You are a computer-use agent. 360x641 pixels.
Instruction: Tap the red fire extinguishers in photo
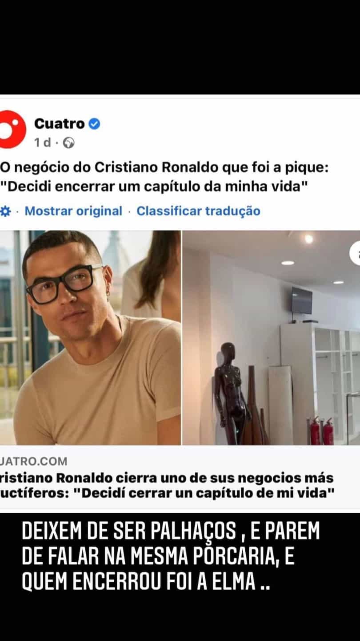(x=322, y=431)
